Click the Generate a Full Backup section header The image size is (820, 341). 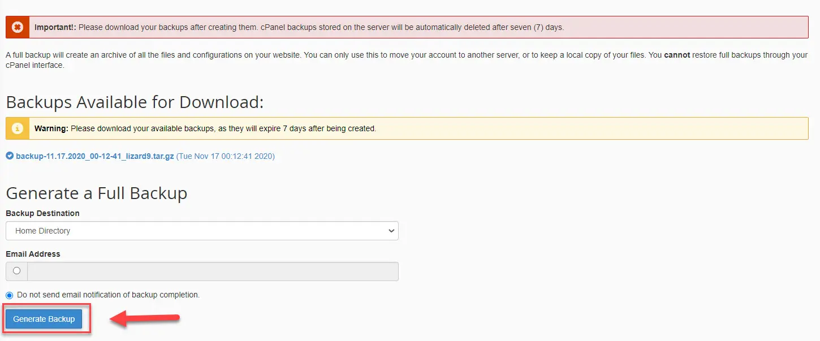pos(96,193)
